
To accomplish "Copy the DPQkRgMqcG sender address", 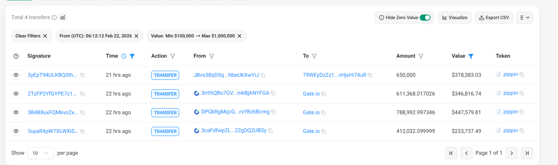I will coord(273,112).
